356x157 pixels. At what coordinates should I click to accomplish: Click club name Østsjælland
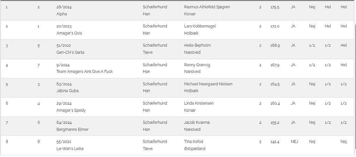pos(195,149)
